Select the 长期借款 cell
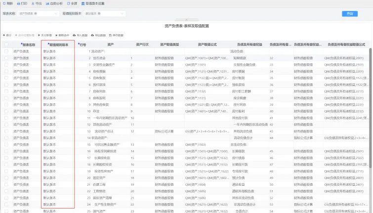 pos(238,151)
